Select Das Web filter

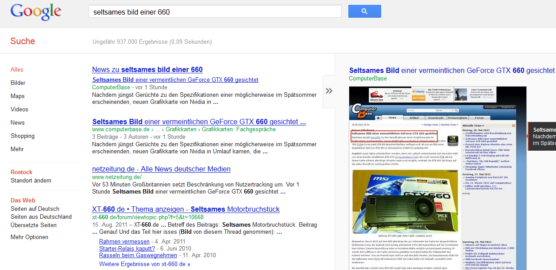23,200
